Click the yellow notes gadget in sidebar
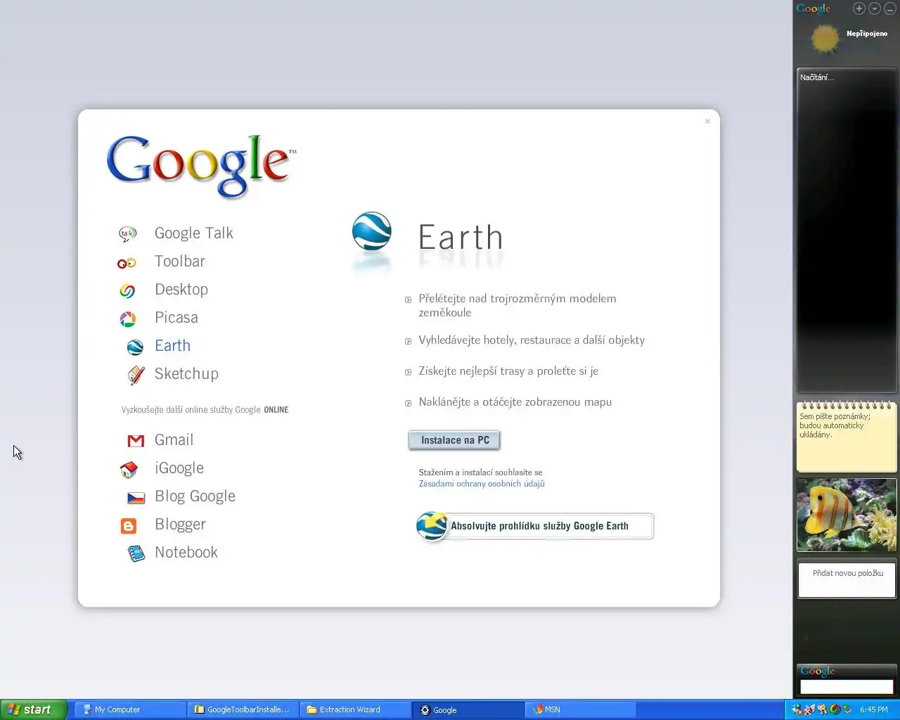Screen dimensions: 900x720 [847, 437]
